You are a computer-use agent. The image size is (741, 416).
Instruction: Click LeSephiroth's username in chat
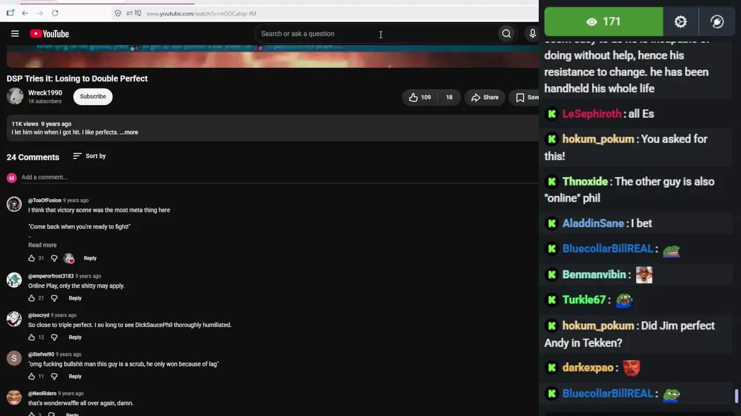pos(592,114)
